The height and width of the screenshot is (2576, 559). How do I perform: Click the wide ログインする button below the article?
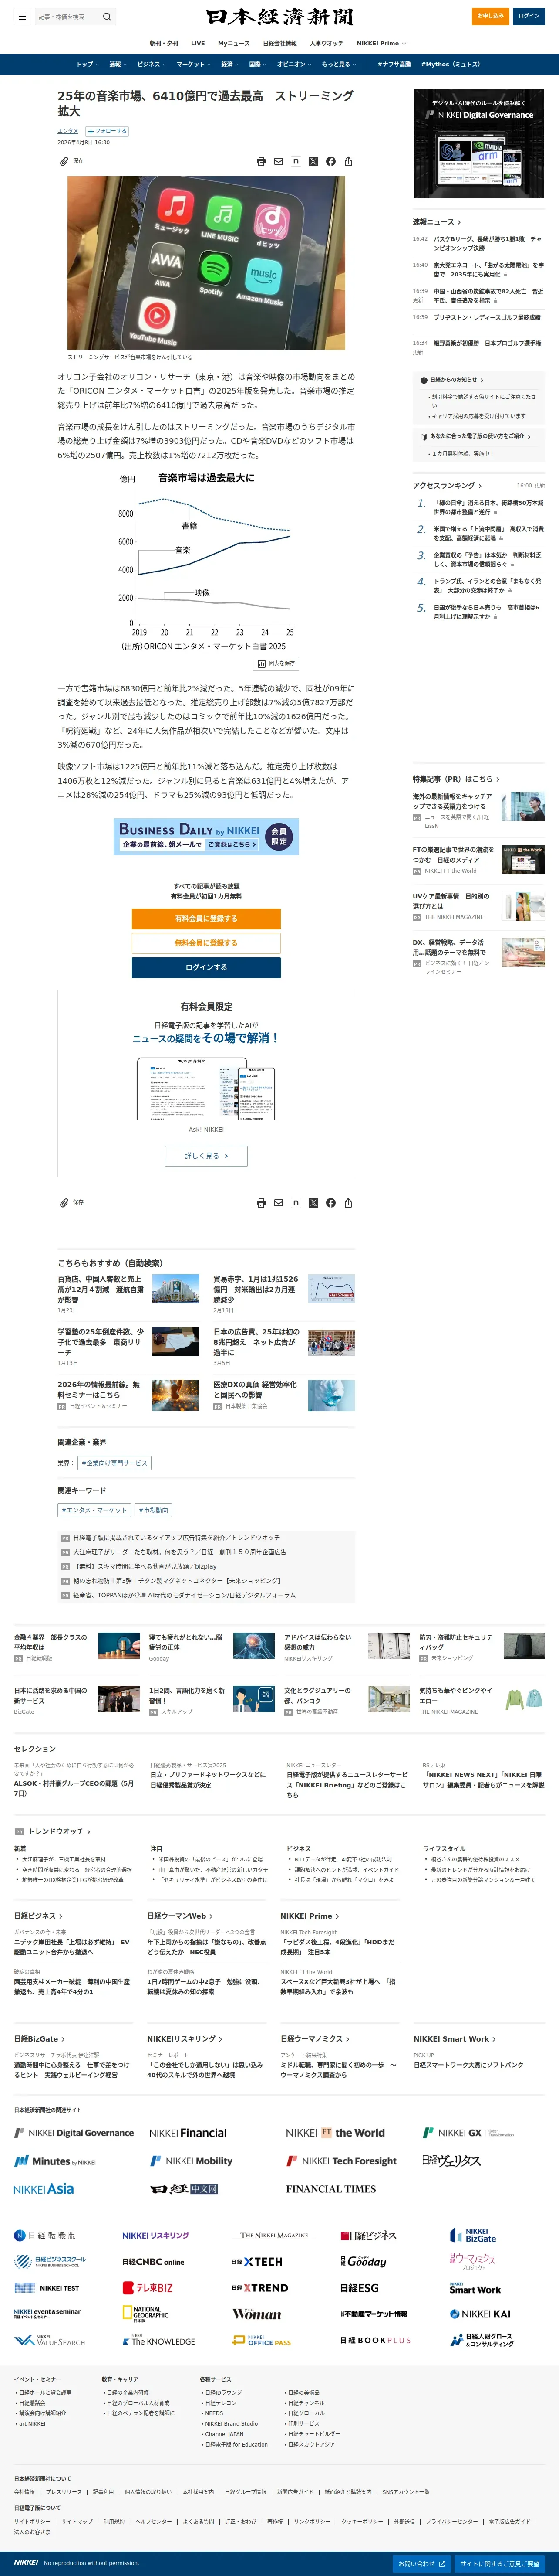coord(205,967)
